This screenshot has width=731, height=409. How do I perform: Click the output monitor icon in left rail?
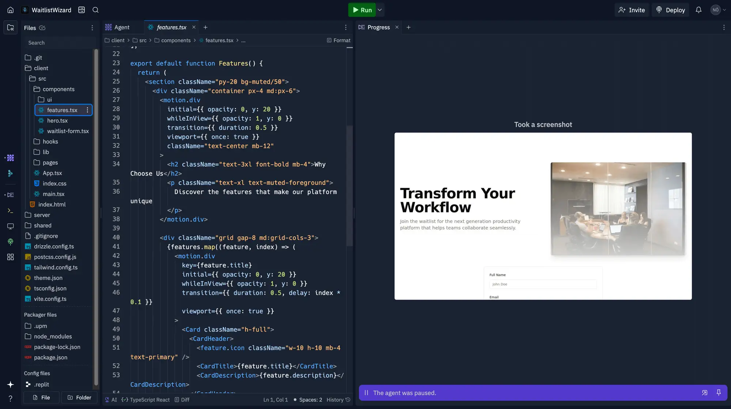[10, 226]
